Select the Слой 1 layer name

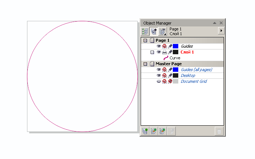(x=187, y=52)
